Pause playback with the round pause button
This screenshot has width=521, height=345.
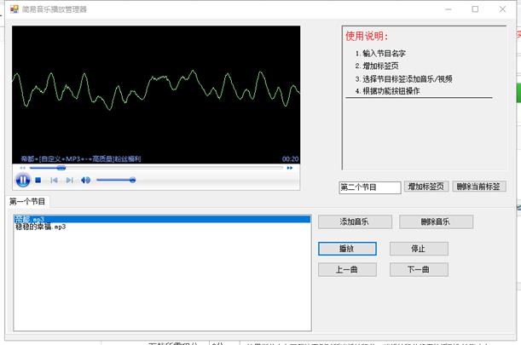tap(23, 181)
